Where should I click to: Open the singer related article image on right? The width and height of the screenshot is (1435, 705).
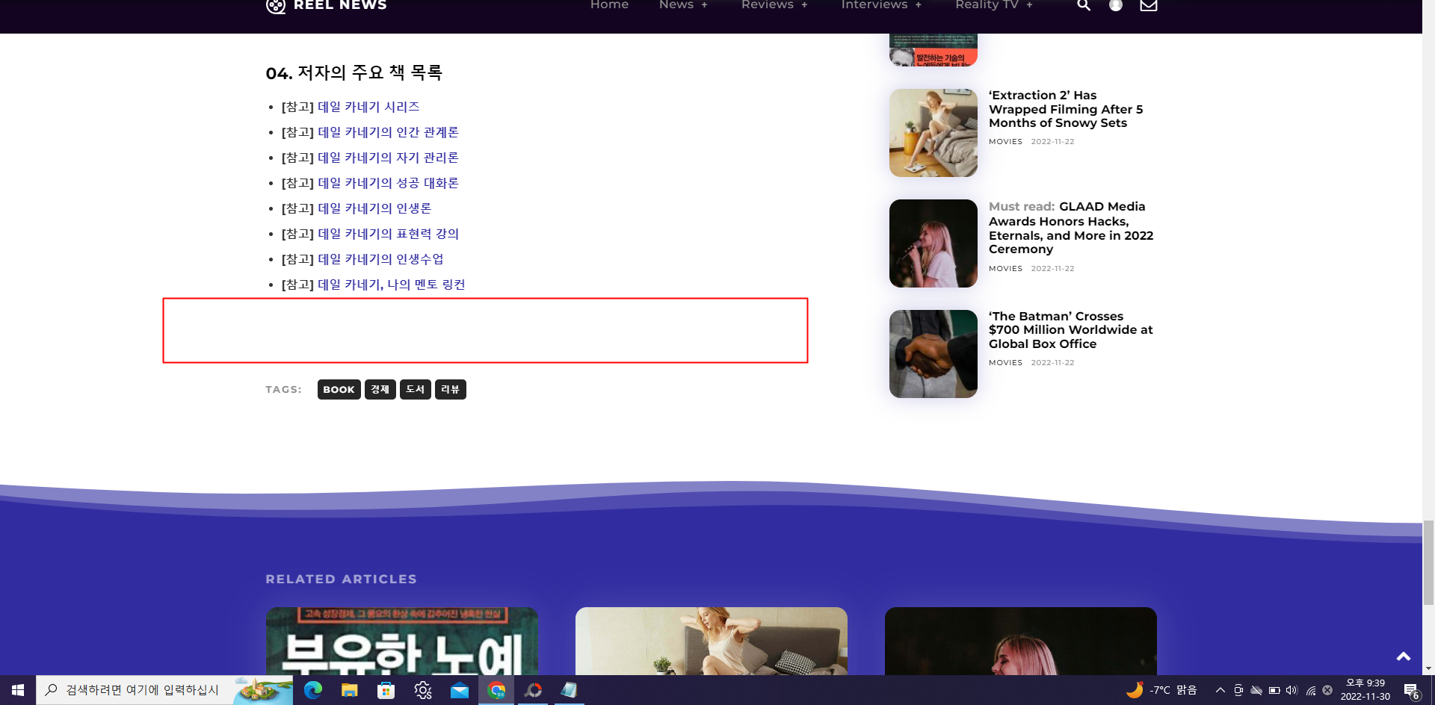(x=1021, y=641)
